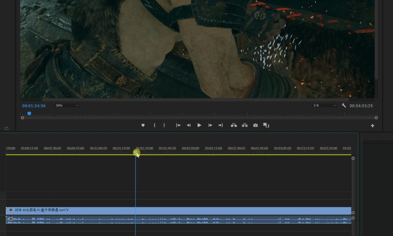Click the program monitor blue playhead marker

point(29,114)
